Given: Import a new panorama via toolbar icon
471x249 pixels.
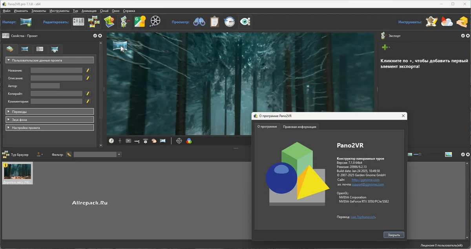Looking at the screenshot, I should point(26,22).
